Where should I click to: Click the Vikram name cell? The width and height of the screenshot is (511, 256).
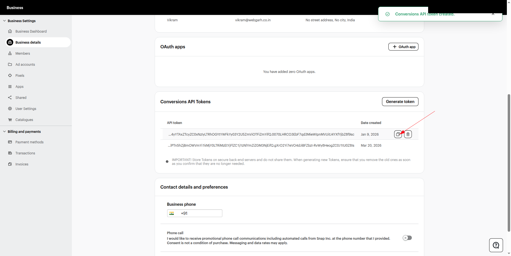[x=172, y=20]
